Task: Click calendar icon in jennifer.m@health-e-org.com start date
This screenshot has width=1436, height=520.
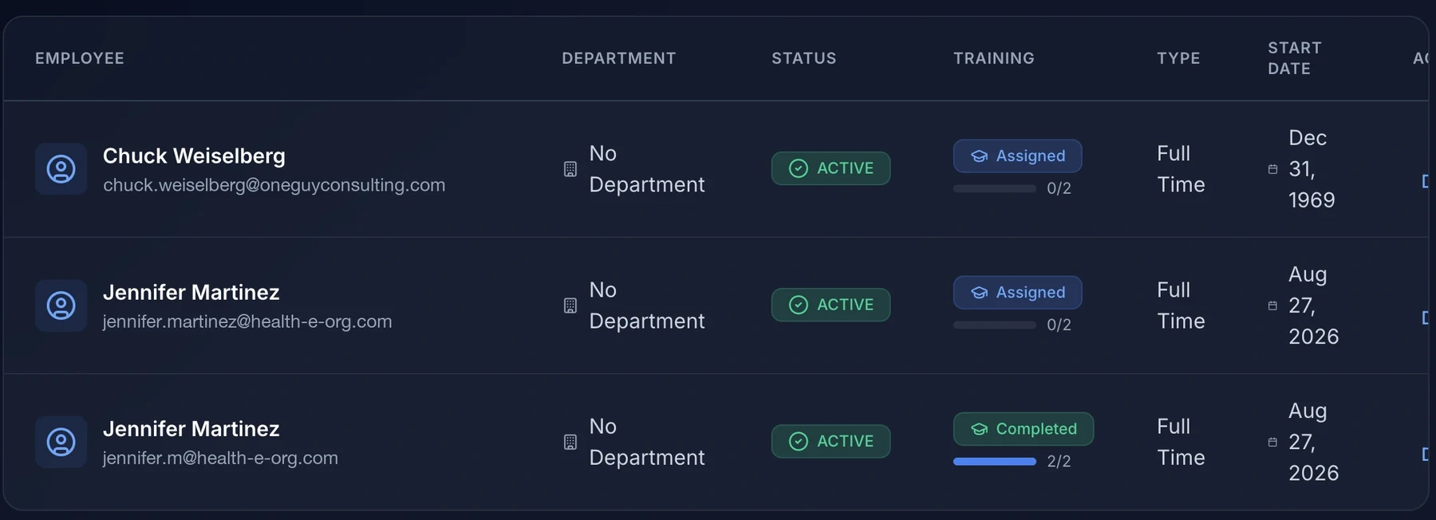Action: 1272,442
